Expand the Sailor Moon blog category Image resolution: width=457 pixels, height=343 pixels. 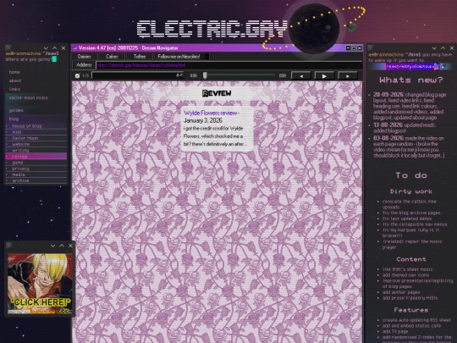point(36,138)
